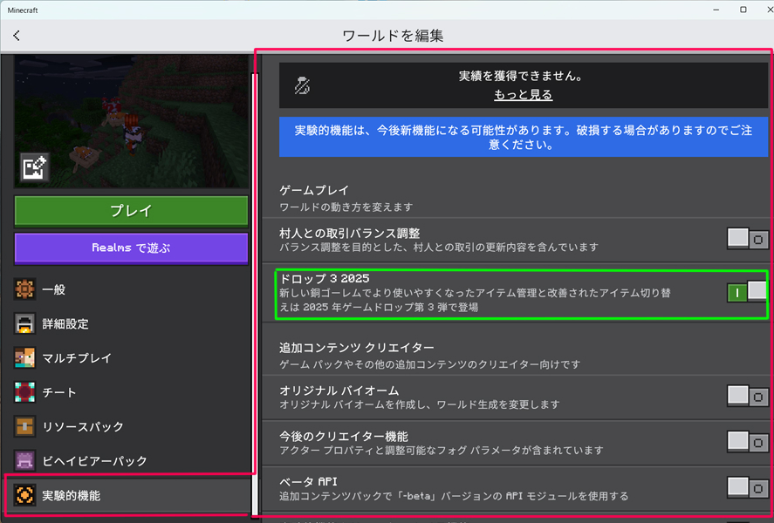Click the world image edit icon
The image size is (774, 523).
click(x=35, y=167)
